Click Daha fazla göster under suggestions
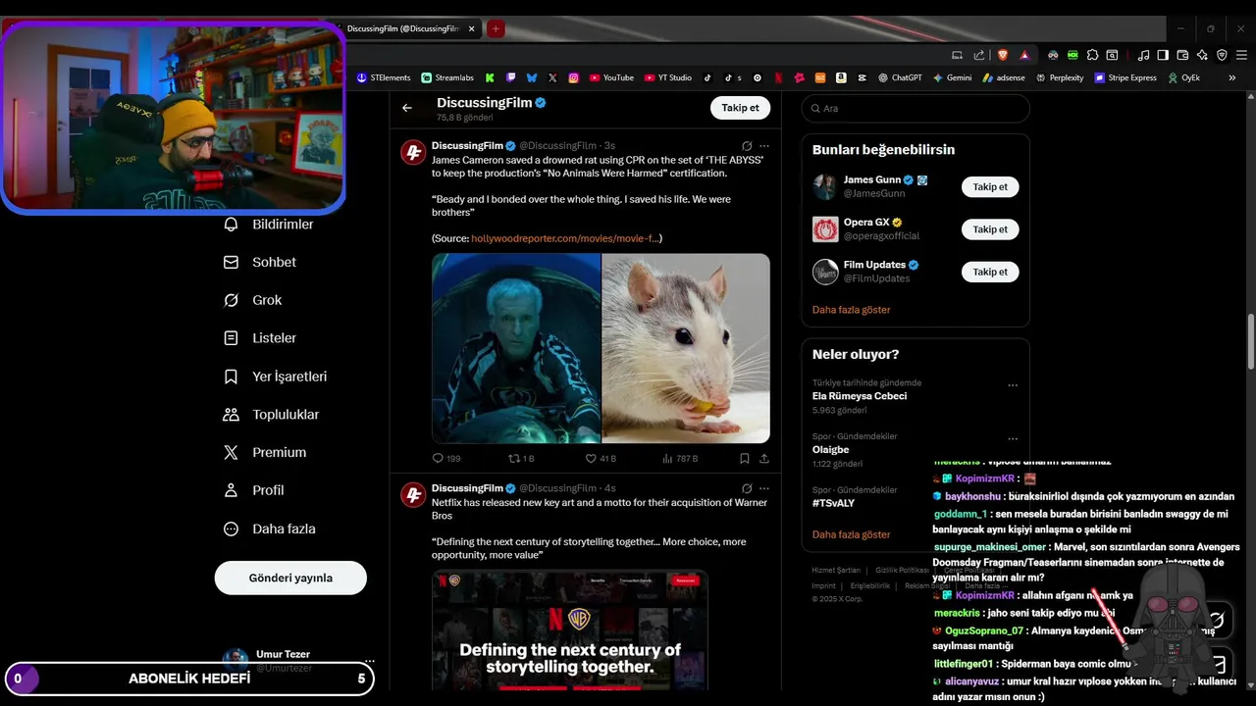This screenshot has height=706, width=1256. [851, 310]
